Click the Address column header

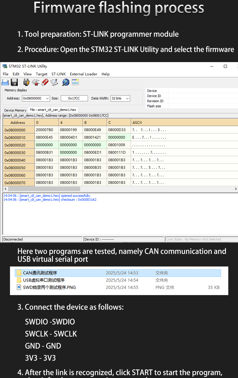point(19,122)
